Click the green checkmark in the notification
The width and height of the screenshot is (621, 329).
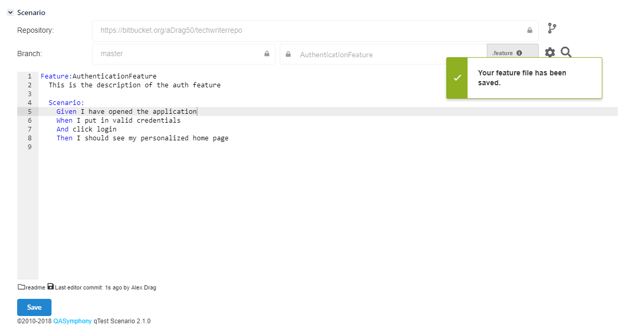point(457,78)
